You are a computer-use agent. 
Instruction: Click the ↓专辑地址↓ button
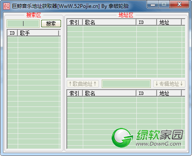pyautogui.click(x=169, y=84)
